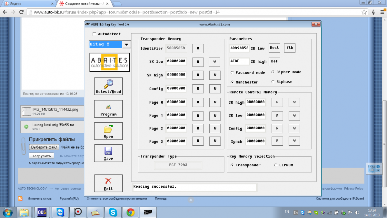The image size is (387, 218).
Task: Click the volume icon in system tray
Action: click(x=357, y=213)
